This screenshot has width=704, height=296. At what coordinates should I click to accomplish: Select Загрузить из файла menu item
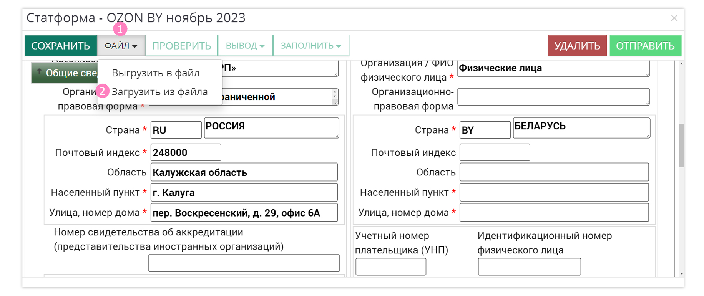click(x=159, y=92)
